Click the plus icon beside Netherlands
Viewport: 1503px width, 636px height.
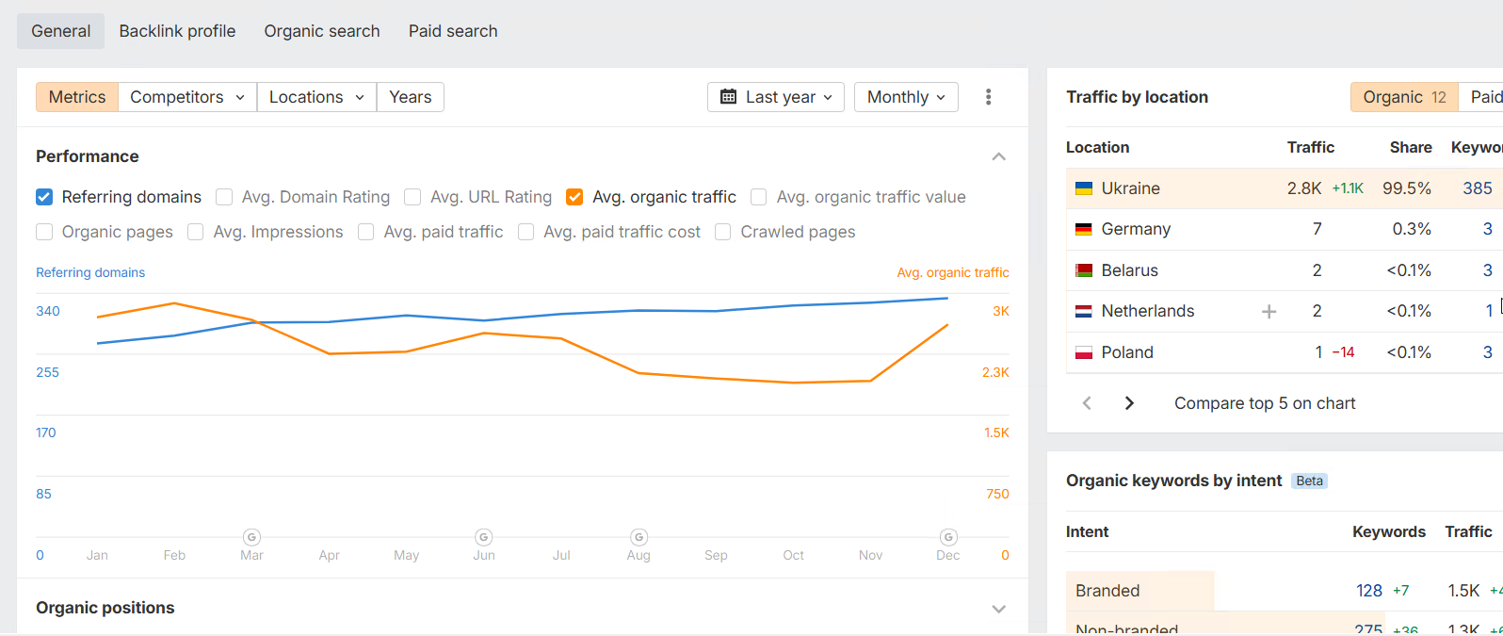tap(1269, 311)
